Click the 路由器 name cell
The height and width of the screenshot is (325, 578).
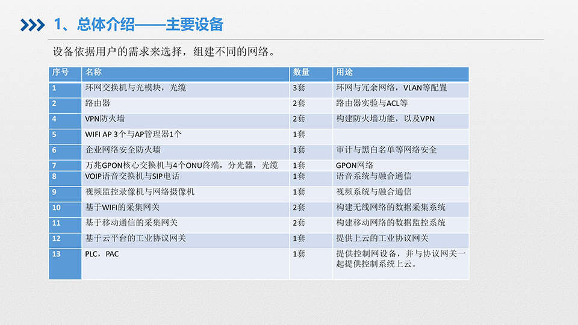point(185,104)
